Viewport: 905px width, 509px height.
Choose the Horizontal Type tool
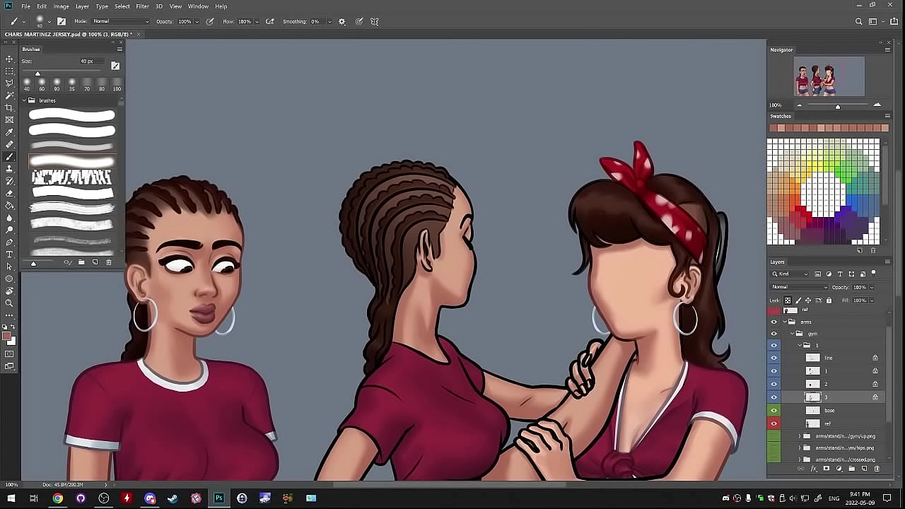click(x=9, y=255)
